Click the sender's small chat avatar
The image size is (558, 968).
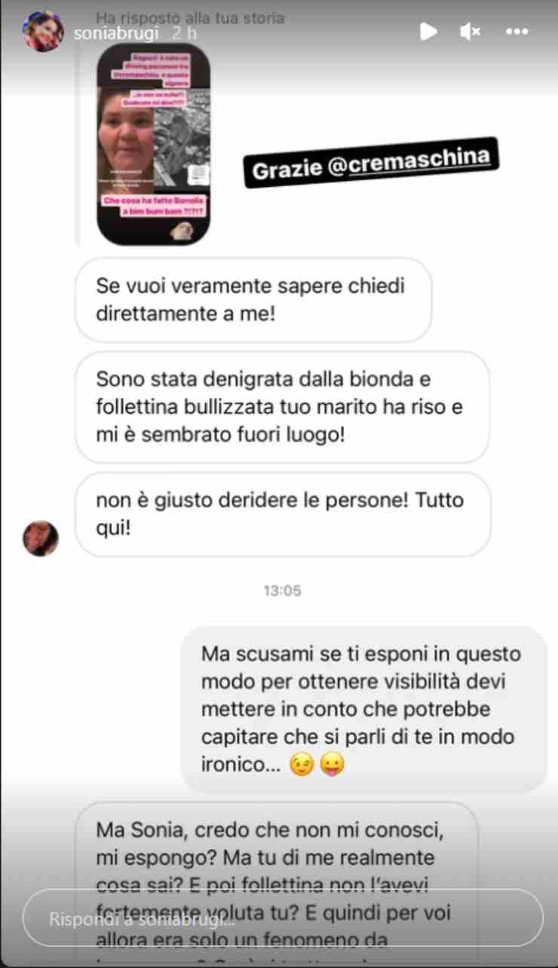(x=41, y=538)
